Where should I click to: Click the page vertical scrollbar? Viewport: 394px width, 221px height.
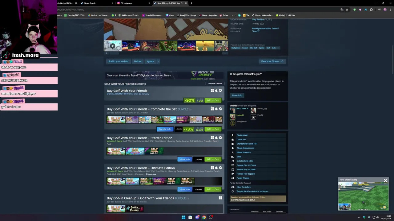point(392,60)
